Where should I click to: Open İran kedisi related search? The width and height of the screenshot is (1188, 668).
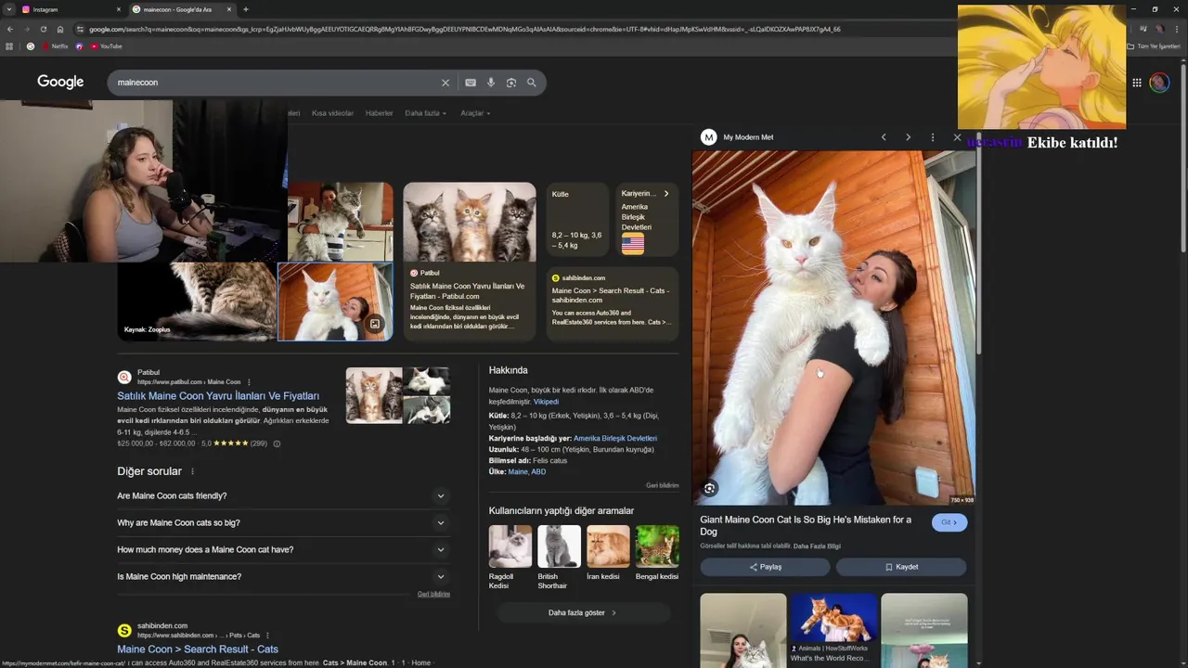[x=608, y=554]
